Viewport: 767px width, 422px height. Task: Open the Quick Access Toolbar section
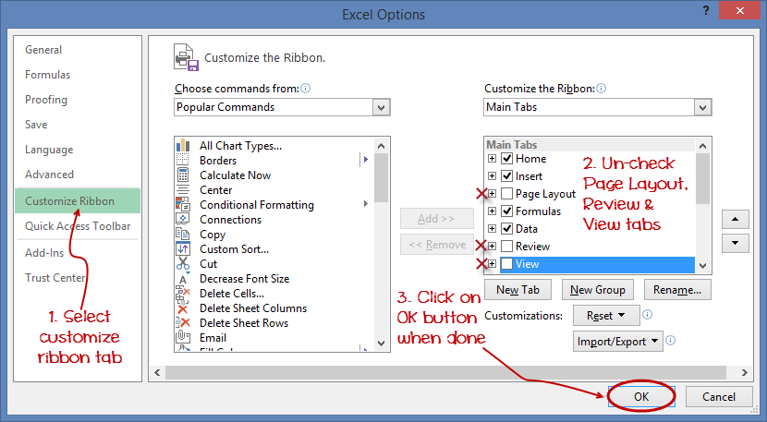pos(78,226)
